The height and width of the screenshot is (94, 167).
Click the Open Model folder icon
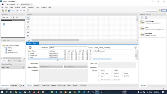(x=6, y=10)
